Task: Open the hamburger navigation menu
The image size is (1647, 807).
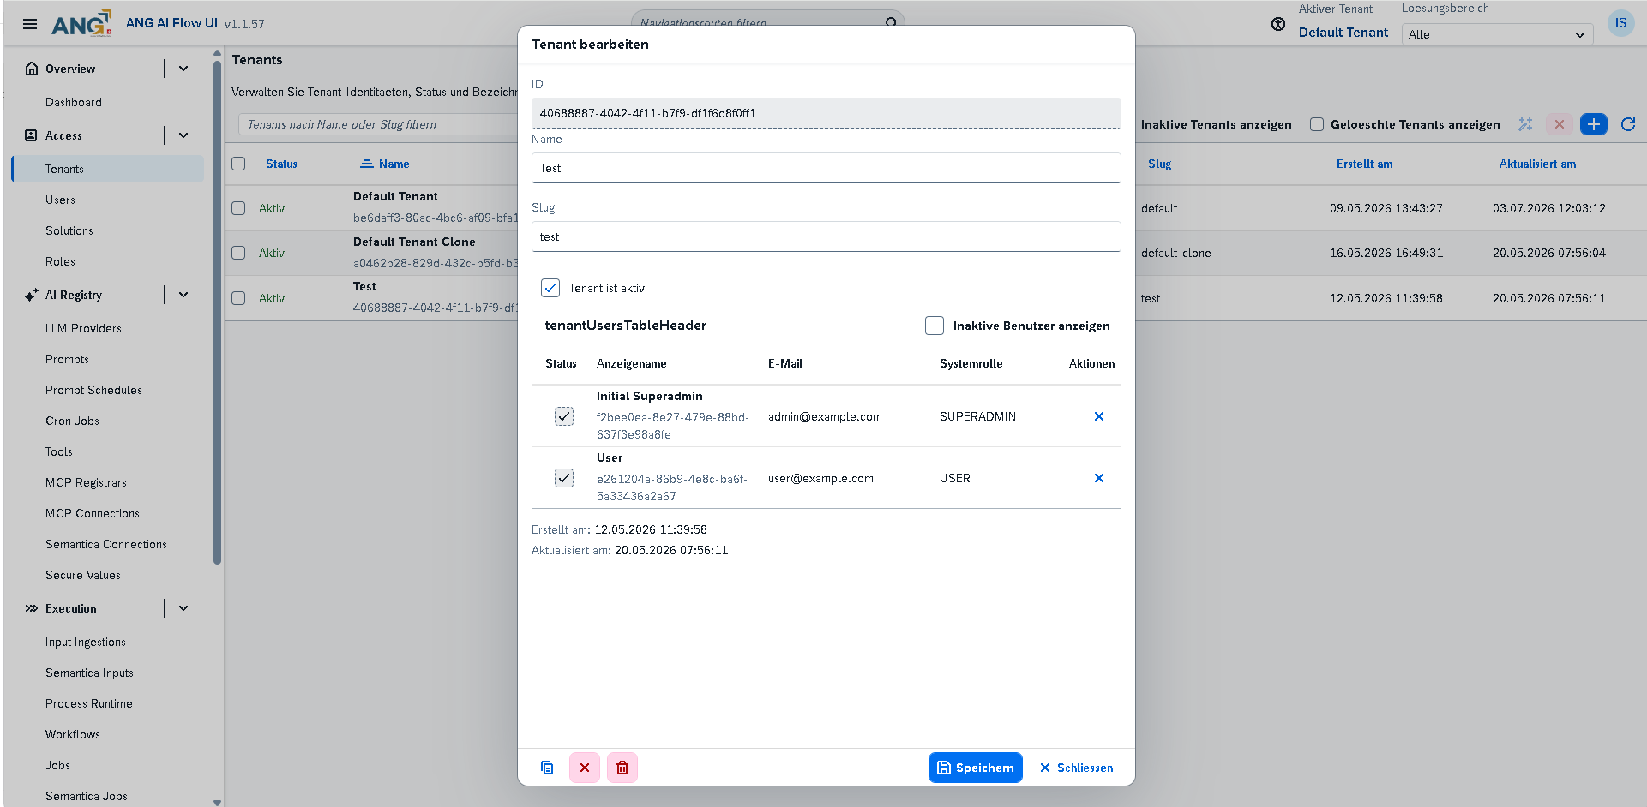Action: 30,24
